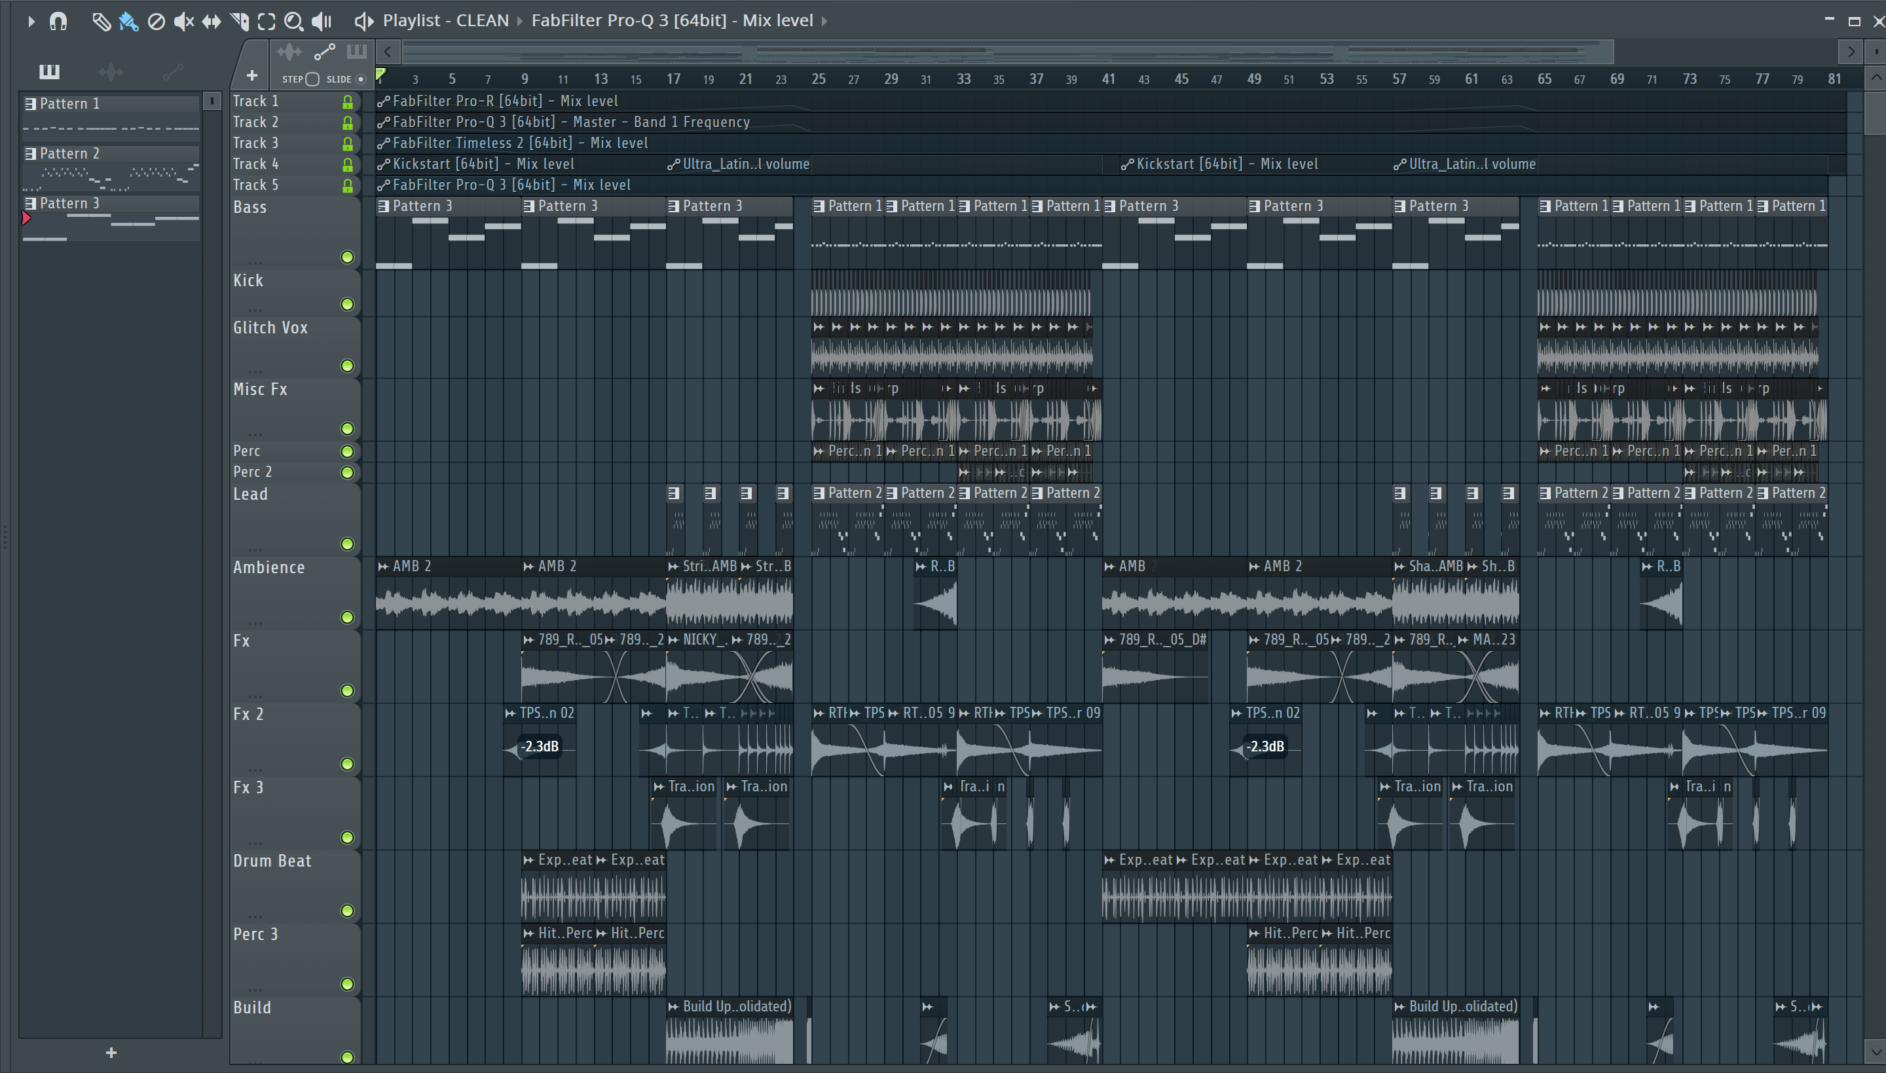Open FabFilter Timeless 2 Mix level clip menu
The width and height of the screenshot is (1886, 1073).
[x=383, y=143]
